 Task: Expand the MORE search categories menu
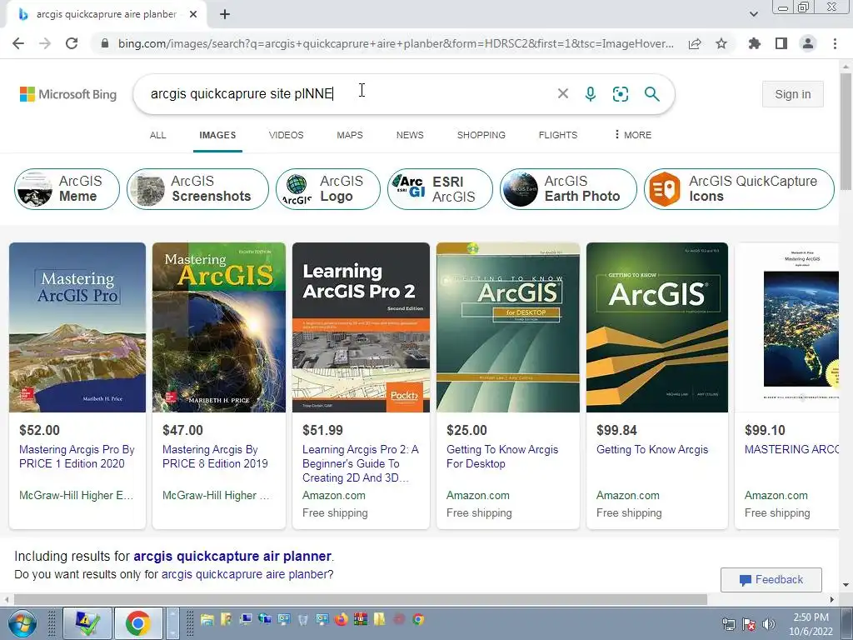[633, 135]
